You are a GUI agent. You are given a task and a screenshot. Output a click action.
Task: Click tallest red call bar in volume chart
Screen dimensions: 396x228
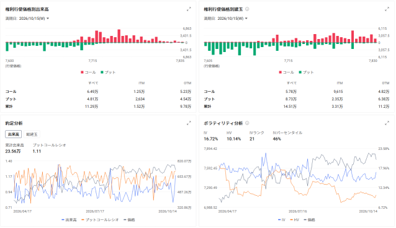(119, 36)
